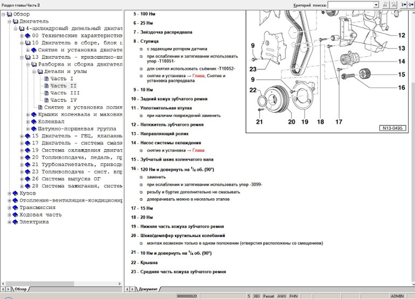This screenshot has width=415, height=299.
Task: Click status bar entry 9000000020
Action: point(187,296)
